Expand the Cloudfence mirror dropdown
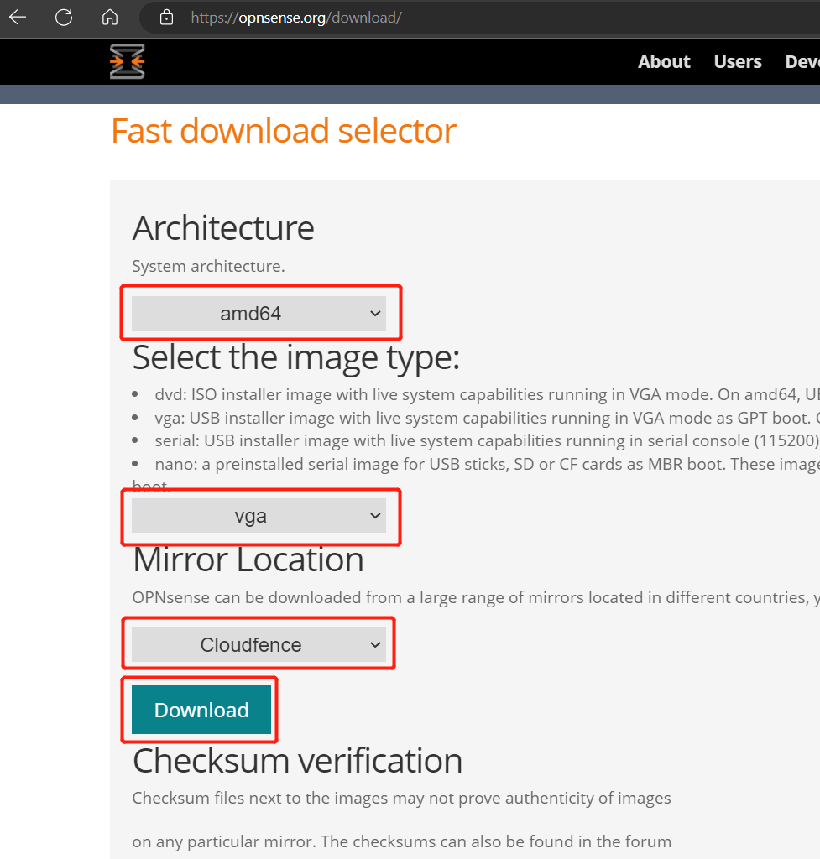The height and width of the screenshot is (859, 820). pos(259,645)
